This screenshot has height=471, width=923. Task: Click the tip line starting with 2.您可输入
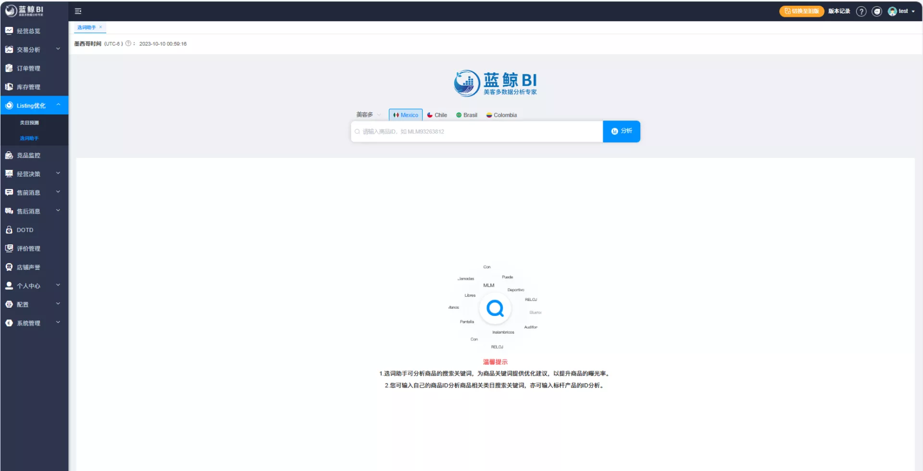495,386
